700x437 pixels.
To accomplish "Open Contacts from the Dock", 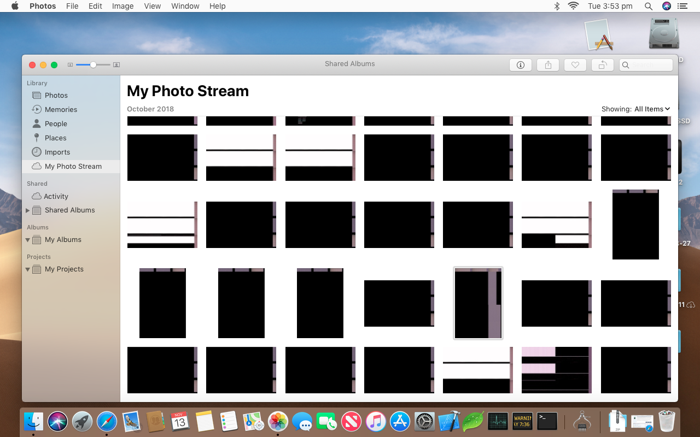I will (x=156, y=421).
